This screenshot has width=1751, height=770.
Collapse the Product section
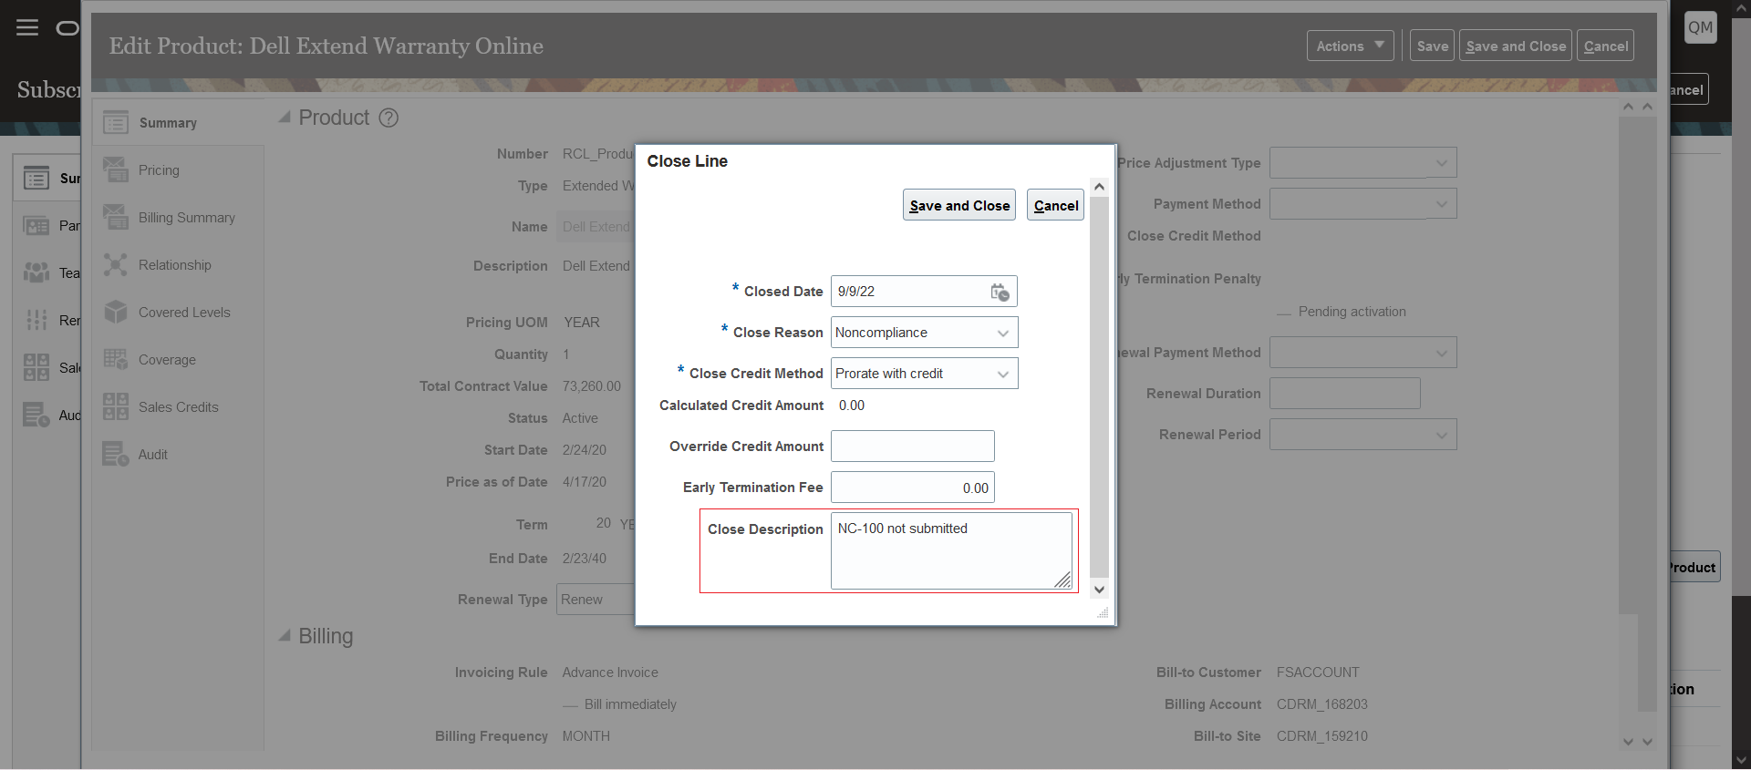[x=285, y=118]
